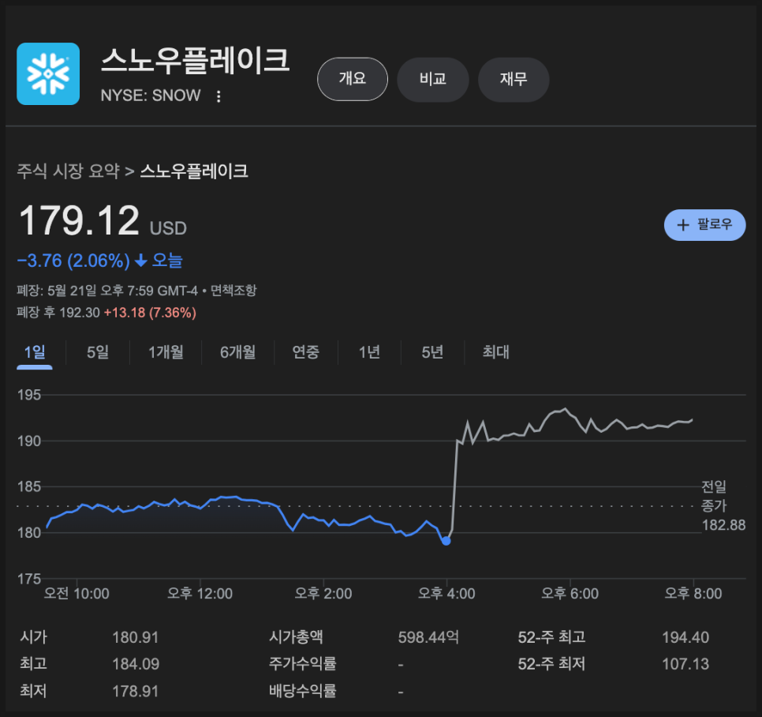This screenshot has width=762, height=717.
Task: Click the 175 price axis label
Action: [29, 579]
